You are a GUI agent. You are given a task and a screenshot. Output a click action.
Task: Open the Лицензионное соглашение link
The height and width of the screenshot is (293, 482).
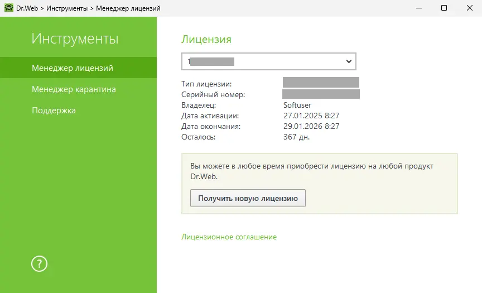[x=229, y=237]
